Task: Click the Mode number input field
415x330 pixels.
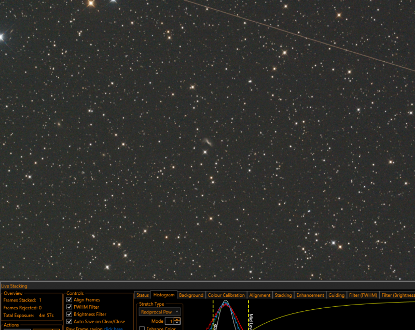Action: click(x=170, y=321)
